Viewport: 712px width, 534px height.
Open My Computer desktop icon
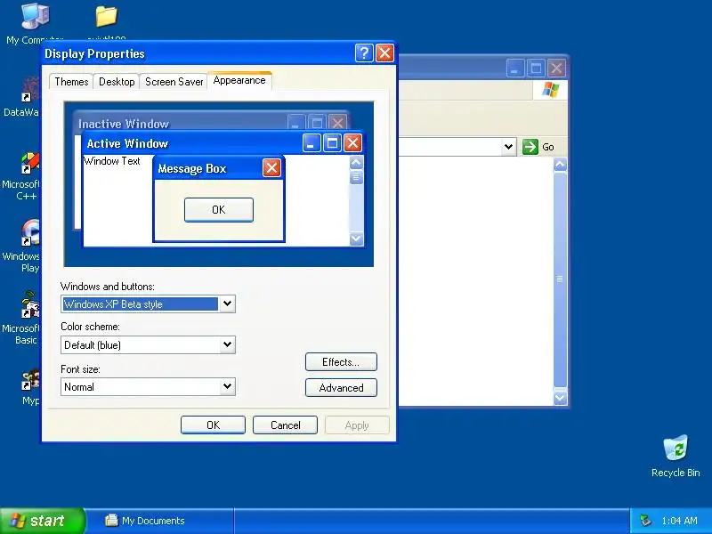pos(35,17)
